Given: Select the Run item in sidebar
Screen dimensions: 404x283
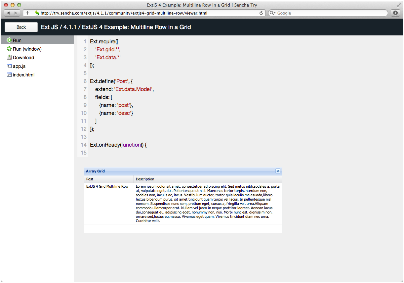Looking at the screenshot, I should (x=38, y=40).
